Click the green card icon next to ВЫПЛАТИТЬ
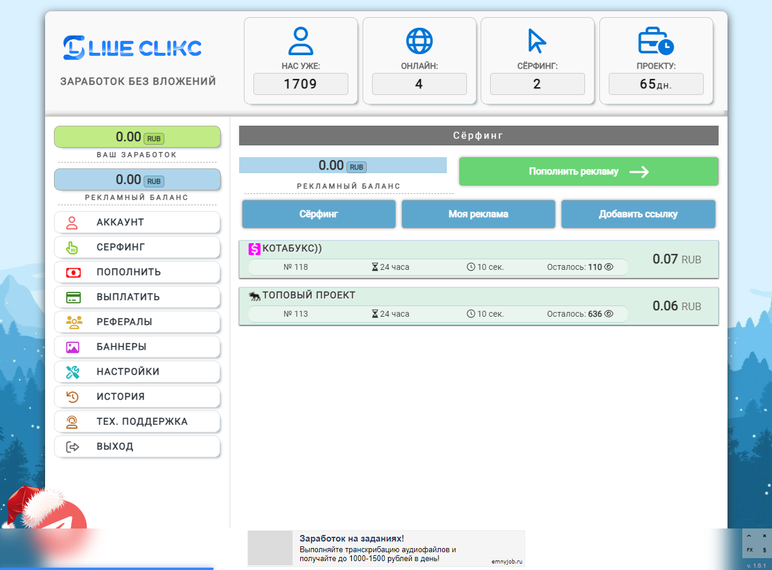This screenshot has height=570, width=772. coord(73,297)
